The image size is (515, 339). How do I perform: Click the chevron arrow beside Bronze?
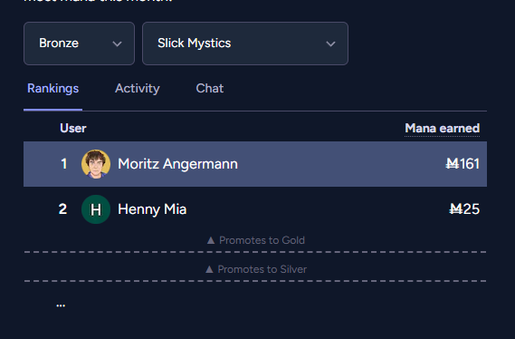tap(118, 44)
